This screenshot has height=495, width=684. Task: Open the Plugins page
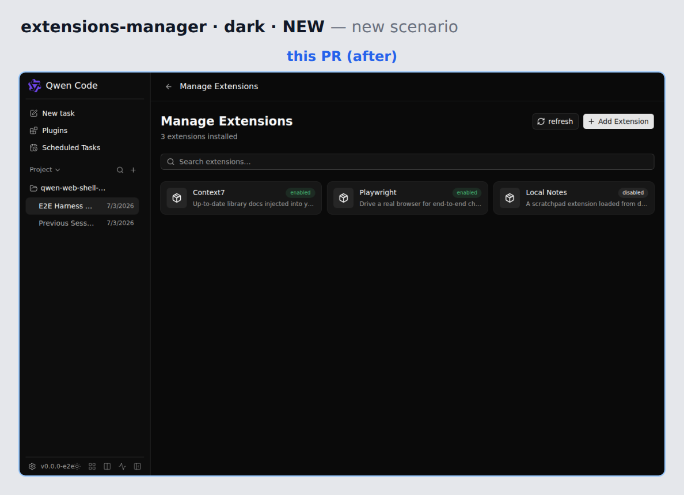pos(55,131)
